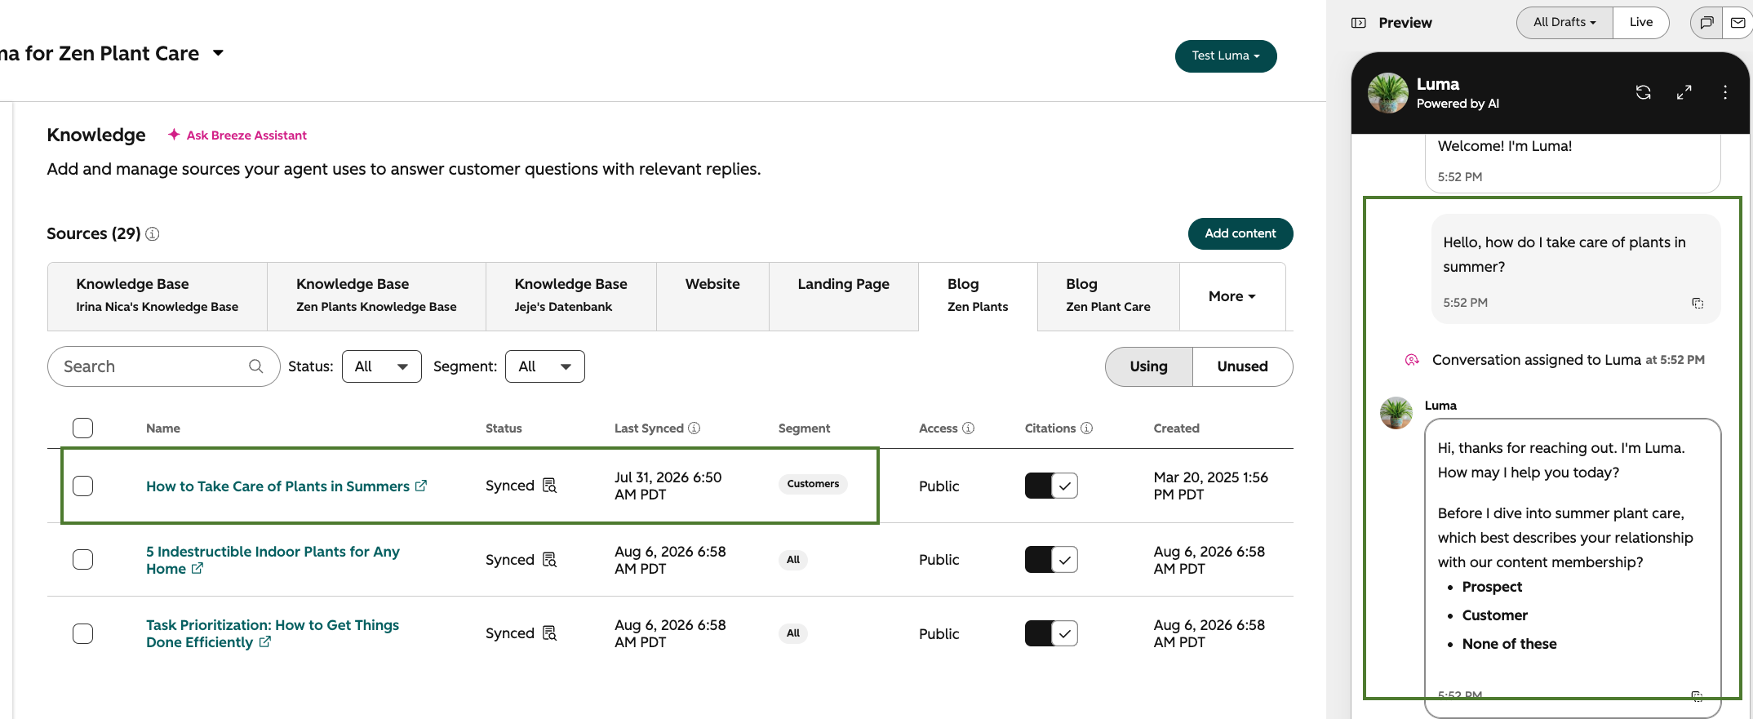Screen dimensions: 1753x719
Task: Click external link icon beside Task Prioritization
Action: (265, 642)
